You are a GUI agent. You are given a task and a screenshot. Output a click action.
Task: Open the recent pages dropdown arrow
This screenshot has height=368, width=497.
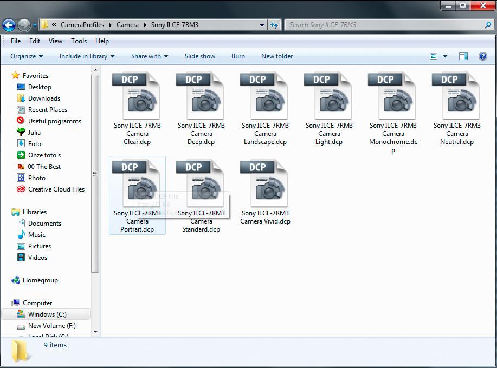[x=35, y=25]
